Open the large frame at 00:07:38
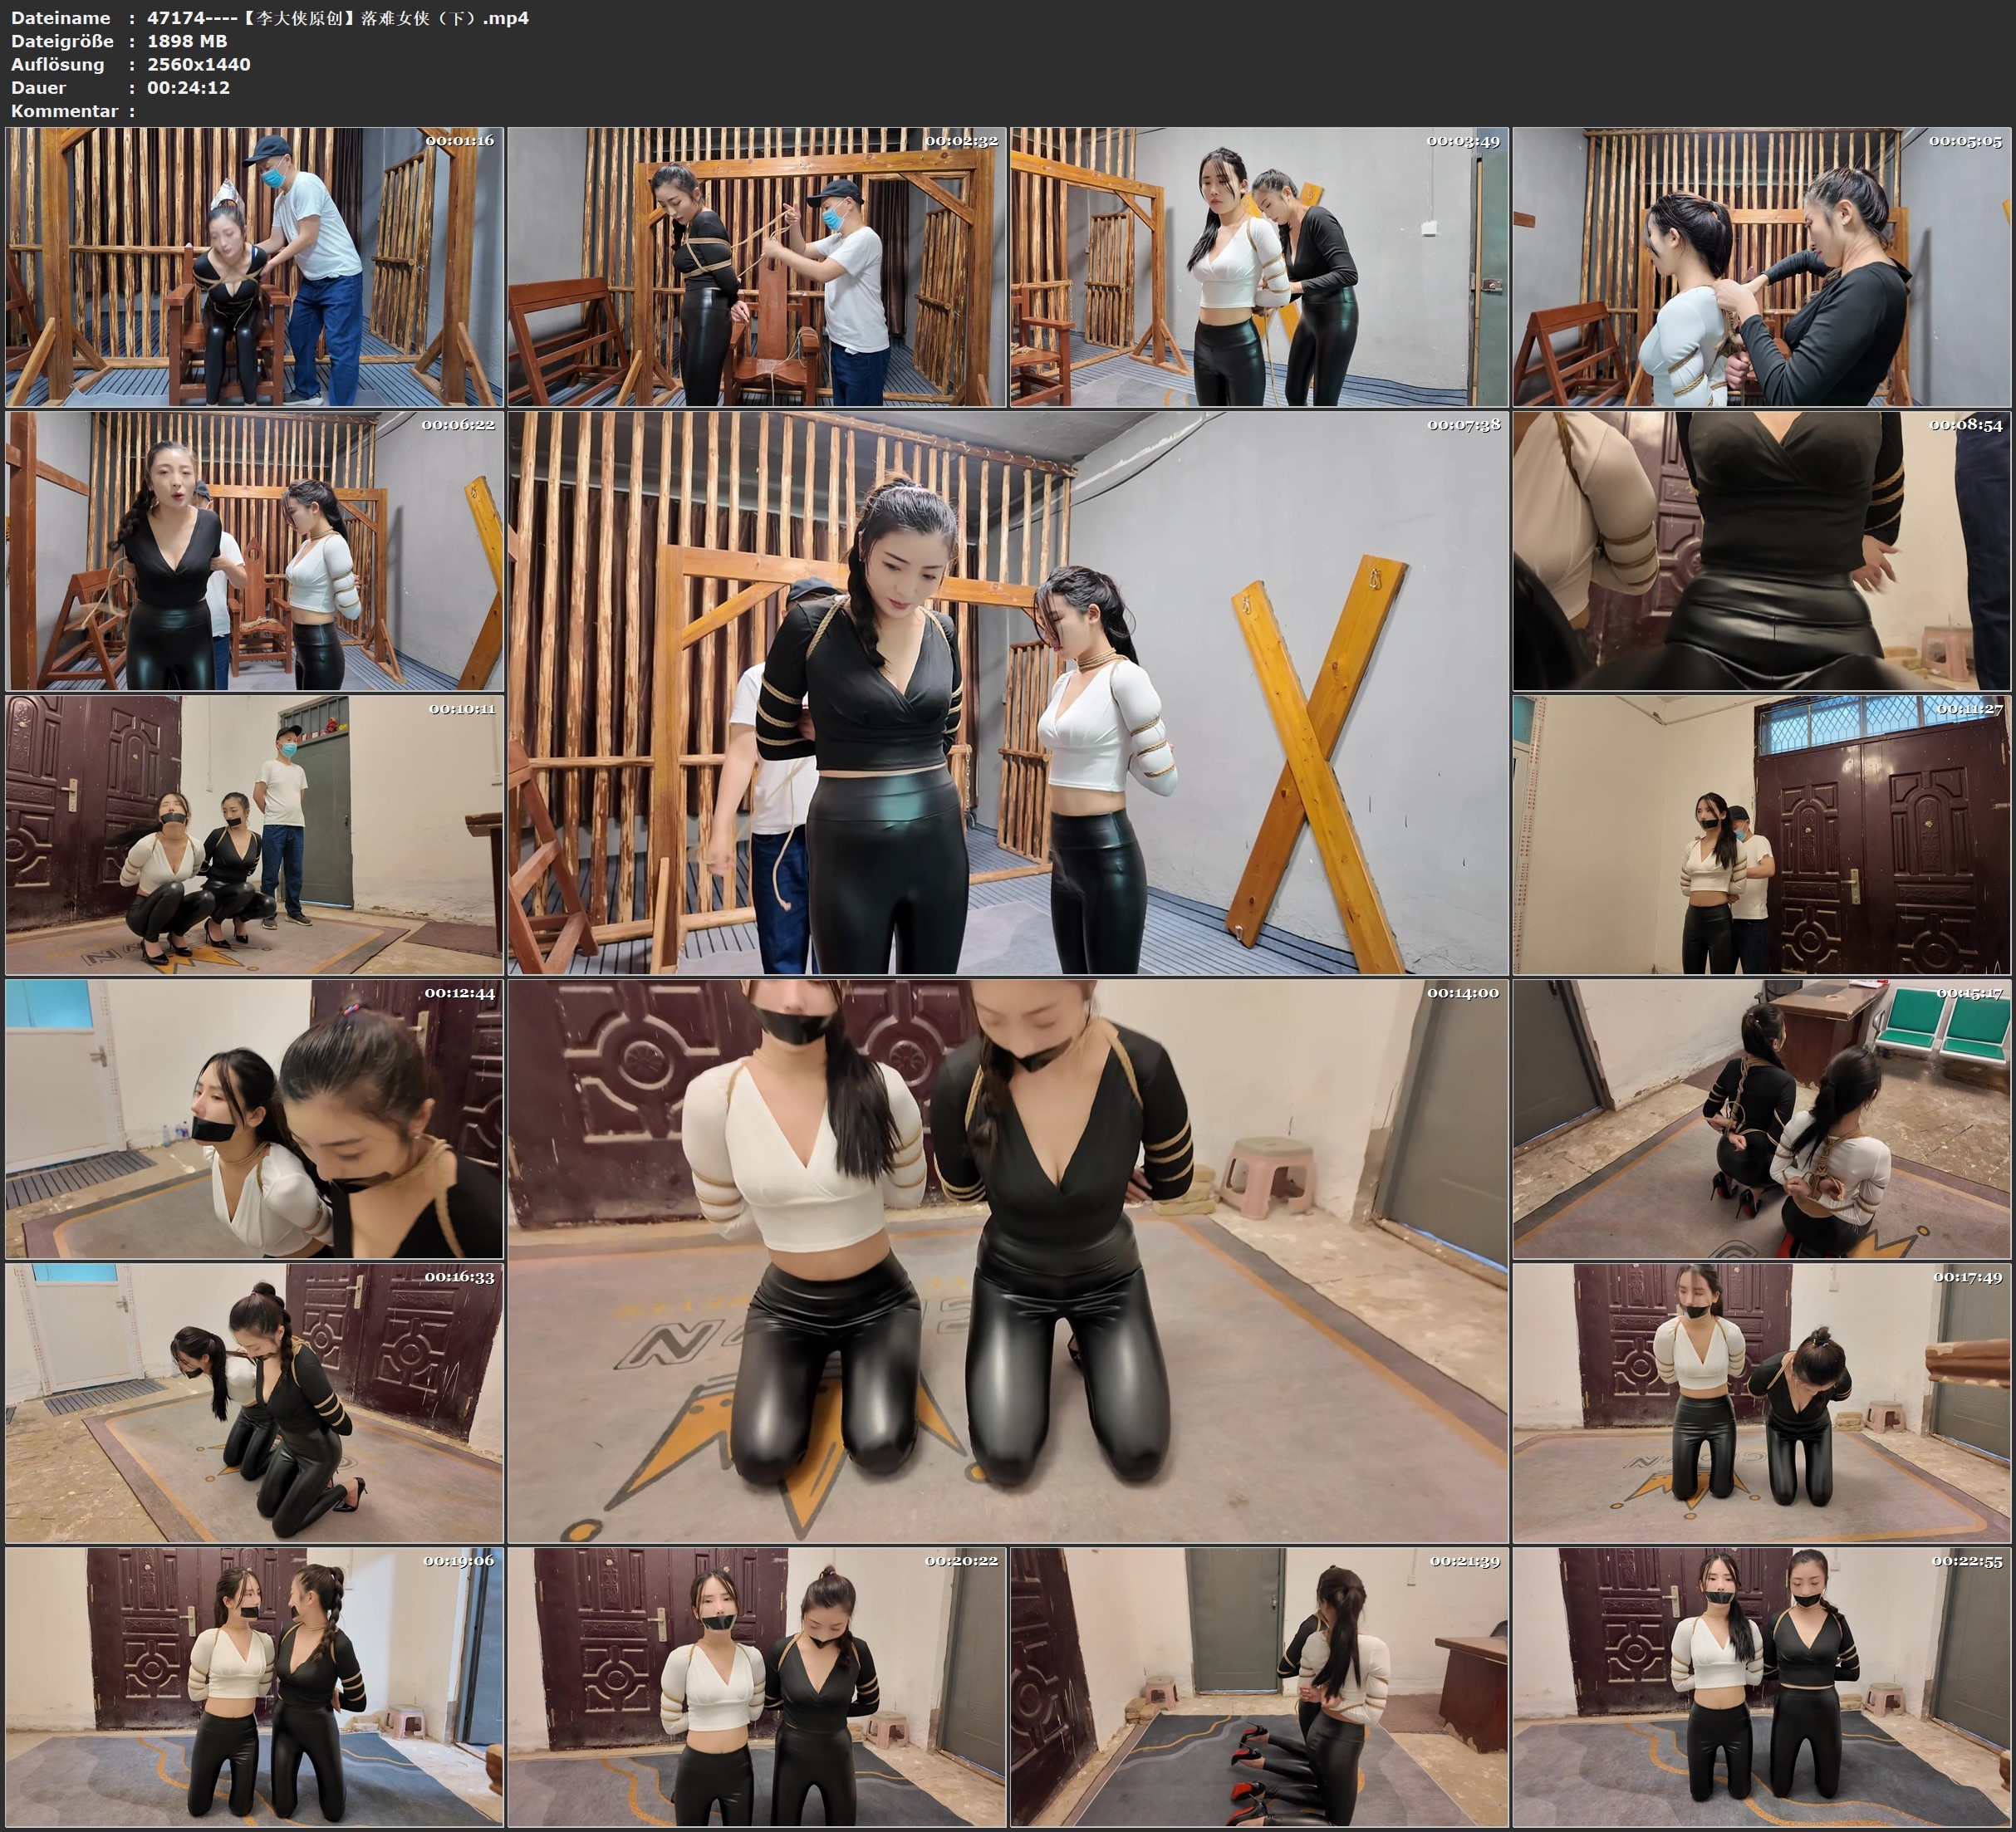 [1007, 692]
